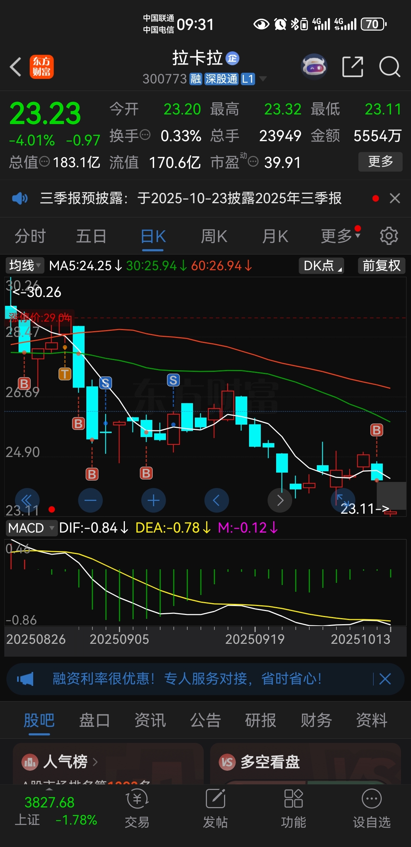The height and width of the screenshot is (847, 411).
Task: Open the 功能 grid icon
Action: pyautogui.click(x=294, y=799)
